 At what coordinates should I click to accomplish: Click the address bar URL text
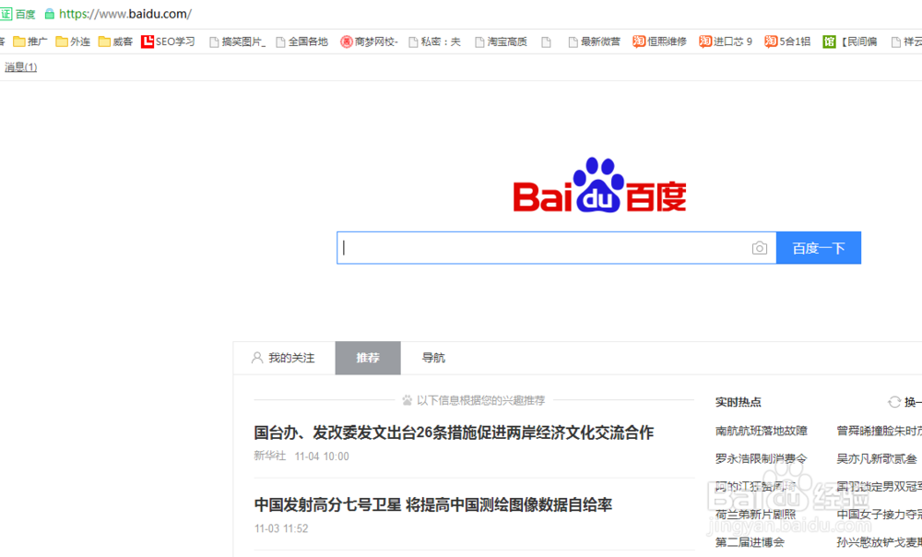tap(125, 14)
